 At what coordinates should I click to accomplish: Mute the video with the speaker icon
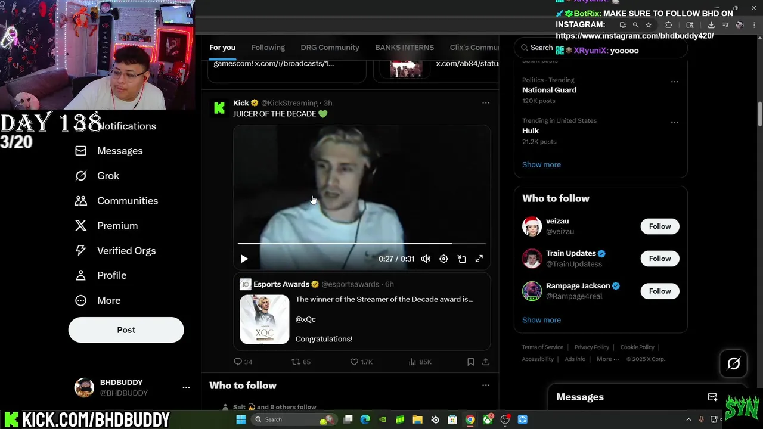point(426,259)
